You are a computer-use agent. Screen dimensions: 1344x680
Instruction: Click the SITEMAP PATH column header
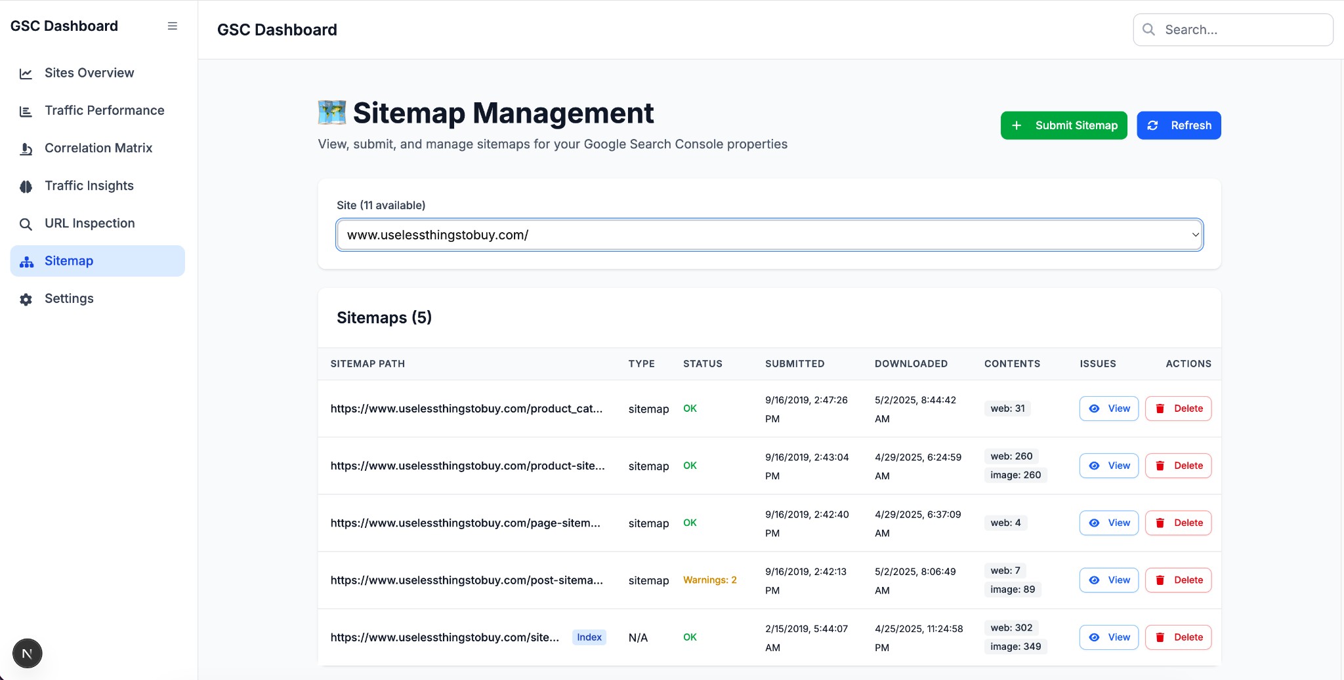click(x=367, y=364)
